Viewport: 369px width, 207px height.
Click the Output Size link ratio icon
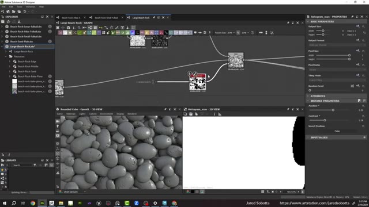point(364,33)
